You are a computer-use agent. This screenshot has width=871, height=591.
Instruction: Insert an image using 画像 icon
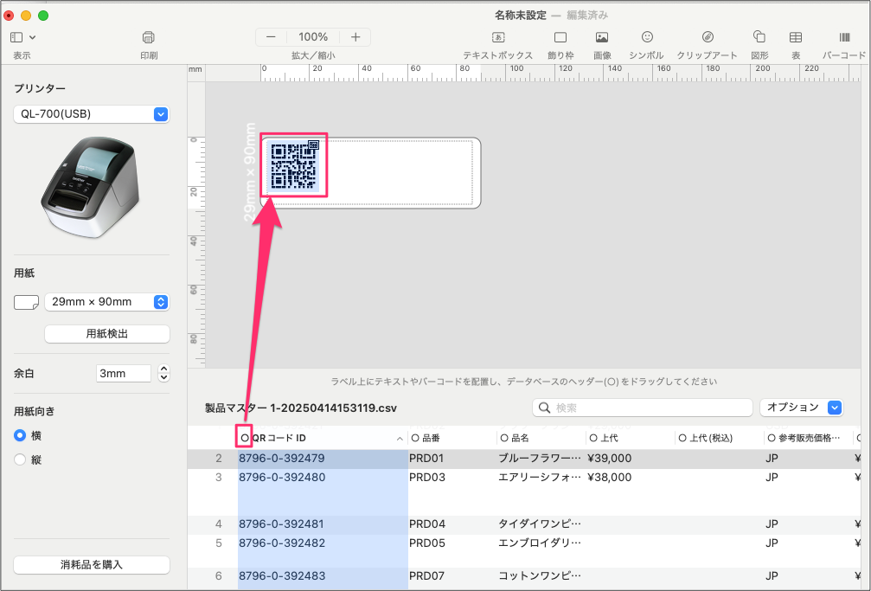click(x=602, y=37)
